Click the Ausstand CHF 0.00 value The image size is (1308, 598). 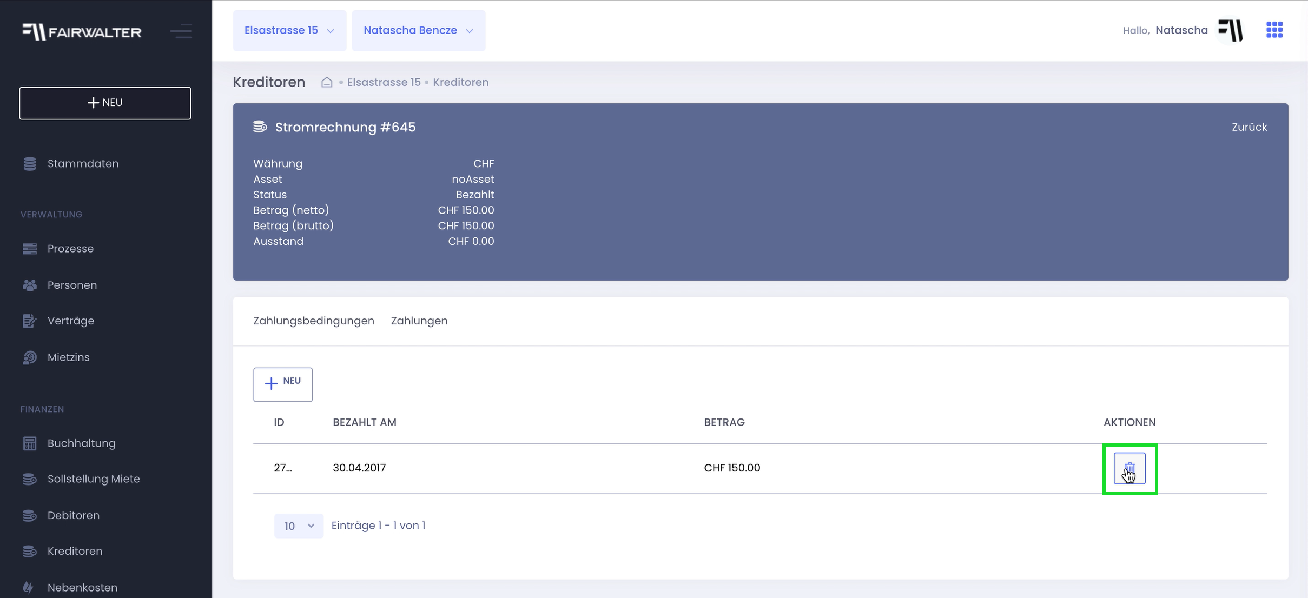[471, 241]
